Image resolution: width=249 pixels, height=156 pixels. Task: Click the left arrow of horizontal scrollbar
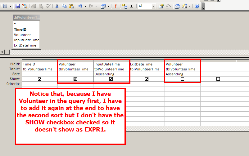tap(2, 52)
